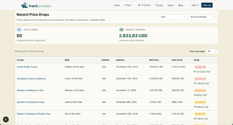Open the Royal Caribbean cruise line dropdown

[202, 17]
